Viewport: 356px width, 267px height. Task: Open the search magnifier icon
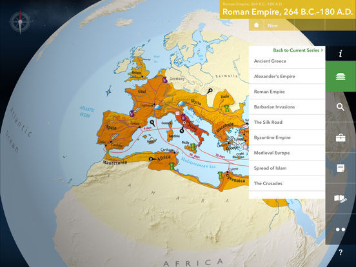[x=341, y=107]
